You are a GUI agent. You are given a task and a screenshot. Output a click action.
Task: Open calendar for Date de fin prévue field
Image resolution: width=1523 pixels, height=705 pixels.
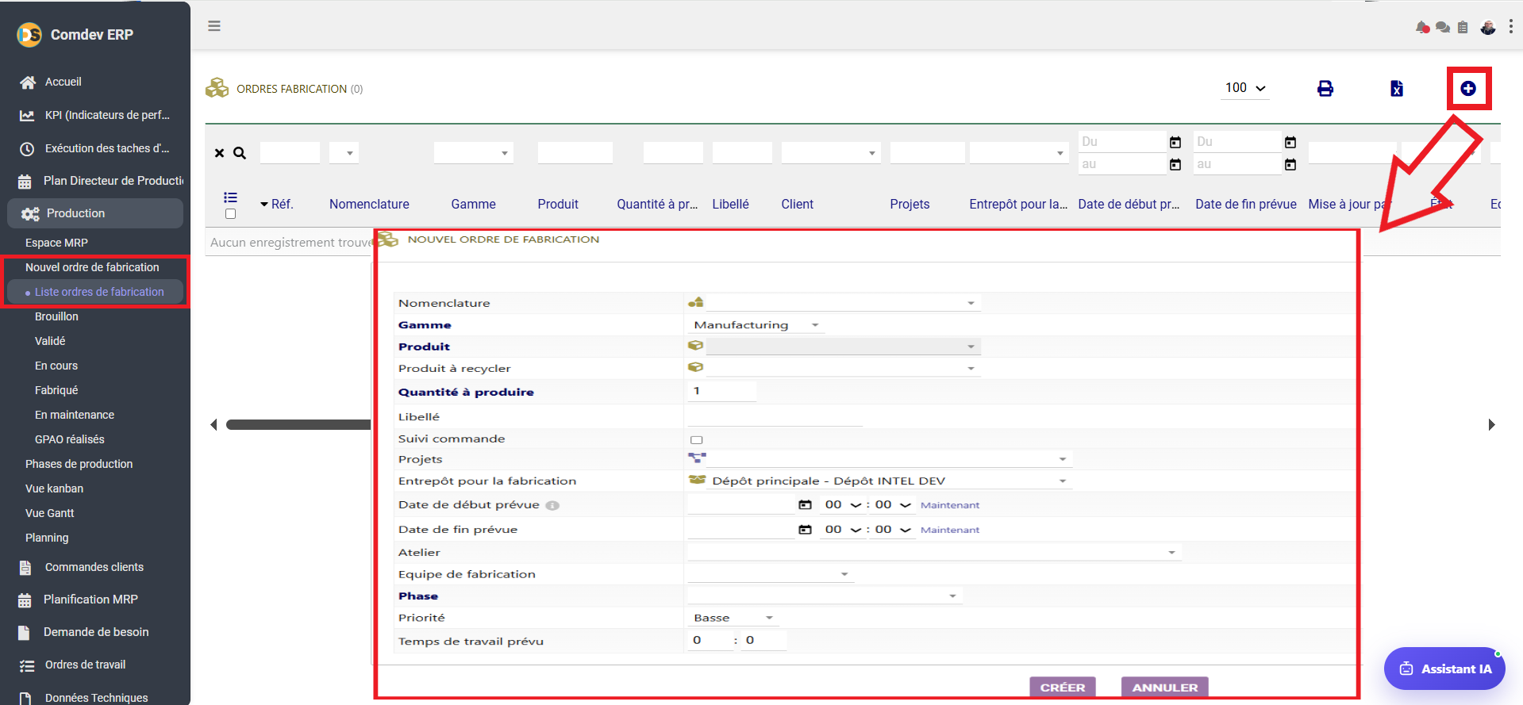(805, 529)
